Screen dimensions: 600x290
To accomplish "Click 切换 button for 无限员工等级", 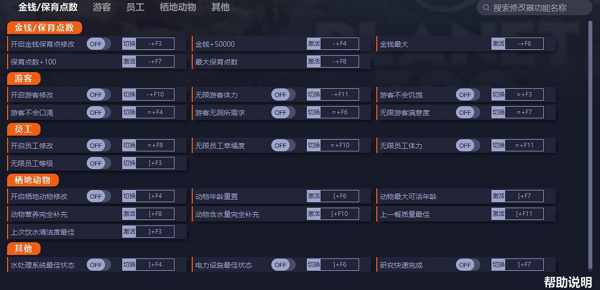I will [129, 163].
